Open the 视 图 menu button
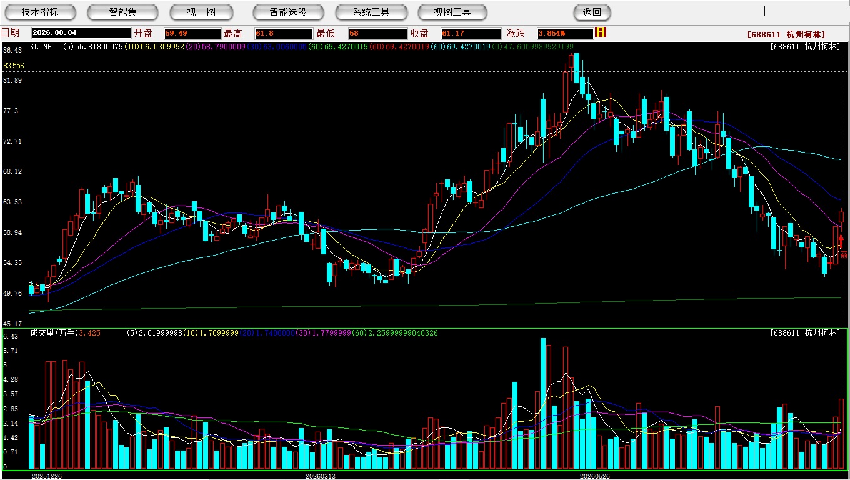This screenshot has width=850, height=480. coord(201,12)
